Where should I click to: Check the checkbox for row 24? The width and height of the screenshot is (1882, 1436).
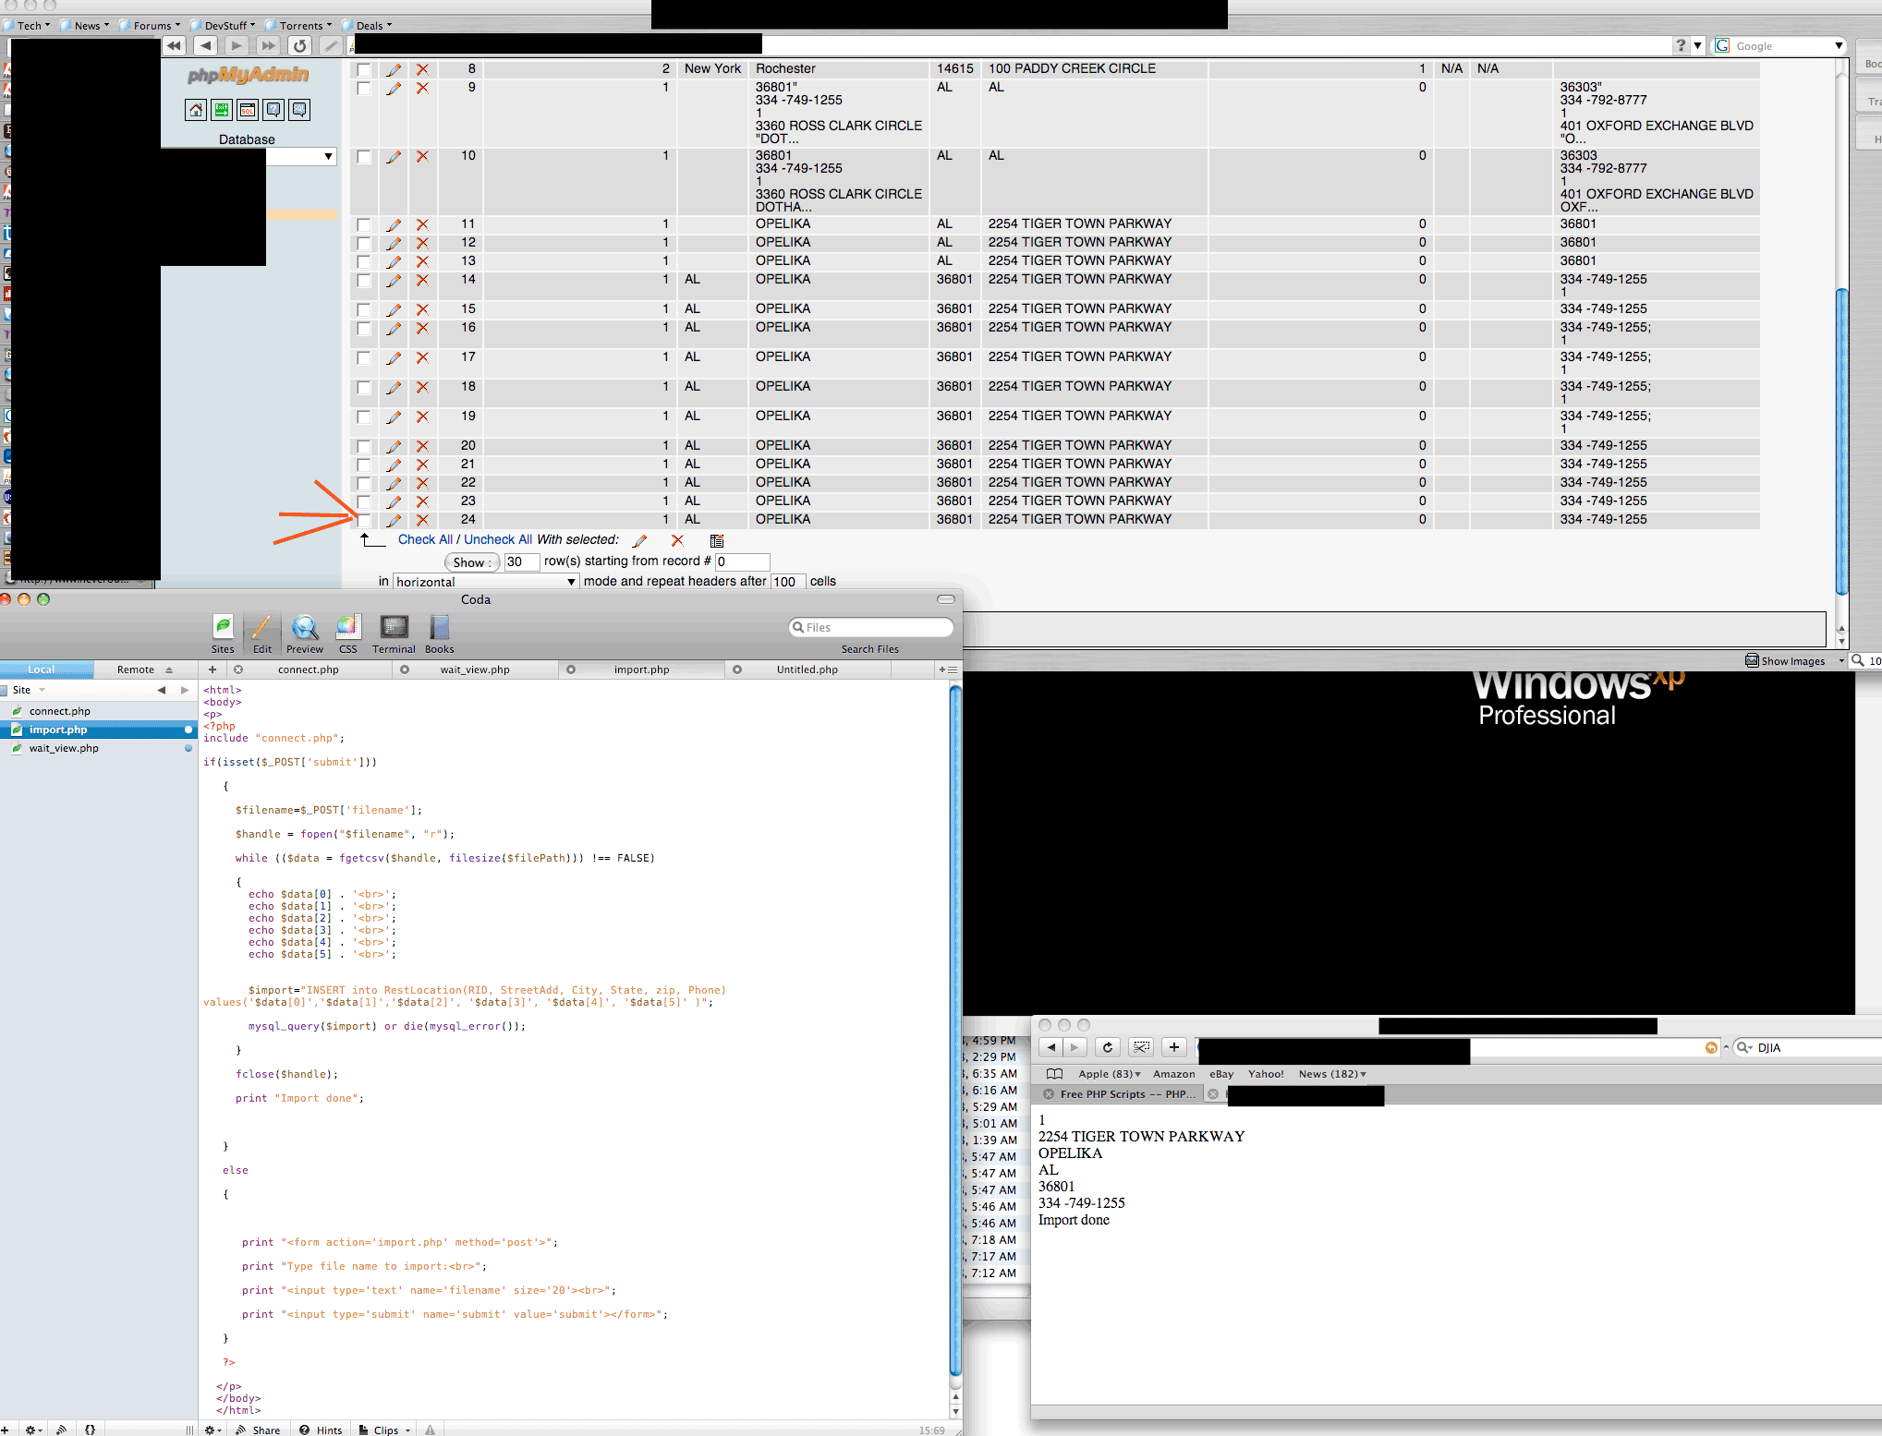(364, 520)
